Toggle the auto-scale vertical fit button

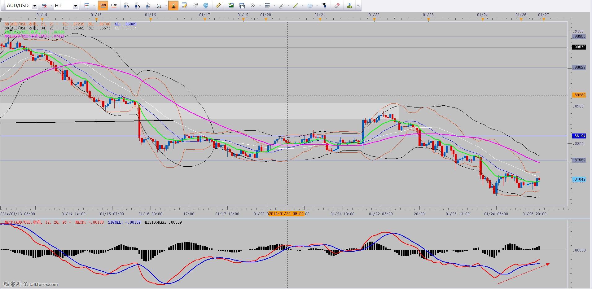[x=173, y=5]
